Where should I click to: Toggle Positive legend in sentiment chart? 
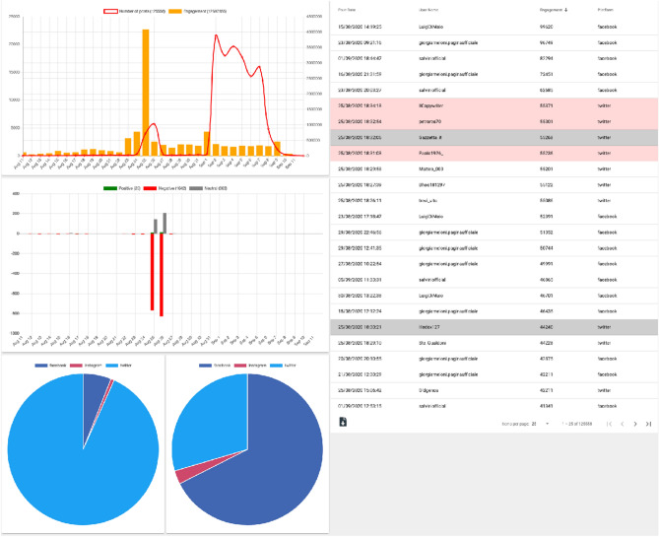[x=107, y=187]
